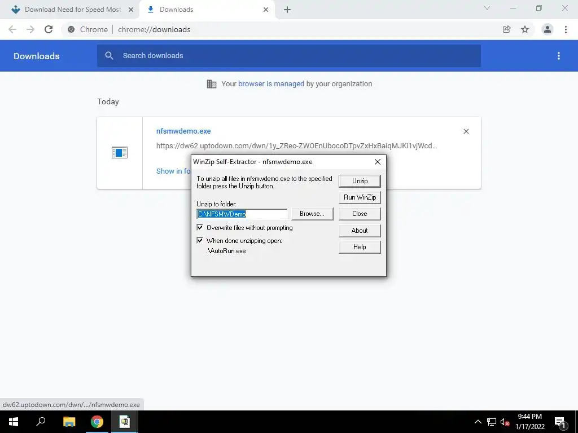Screen dimensions: 578x433
Task: Open the 'browser is managed' link
Action: point(271,84)
